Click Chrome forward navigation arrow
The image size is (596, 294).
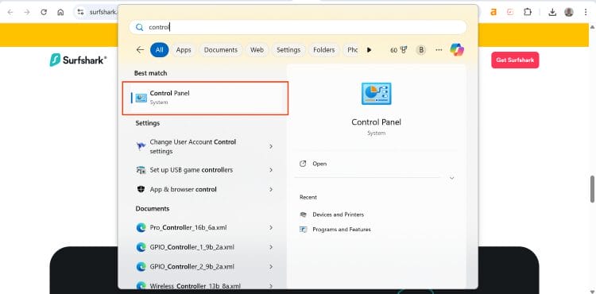(x=27, y=12)
